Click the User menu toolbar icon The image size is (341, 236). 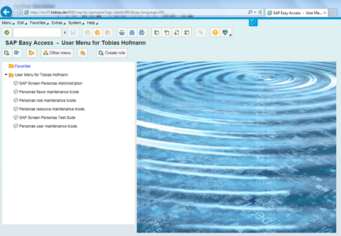coord(7,53)
